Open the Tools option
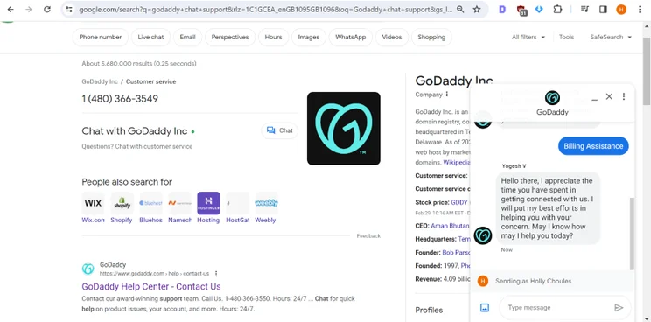Image resolution: width=651 pixels, height=322 pixels. click(566, 37)
